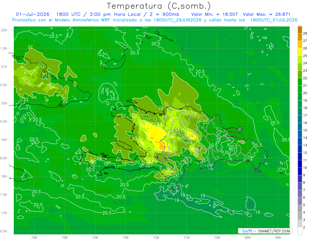Click the yellow swatch between 25 and 26
Viewport: 312px width, 241px height.
click(300, 52)
